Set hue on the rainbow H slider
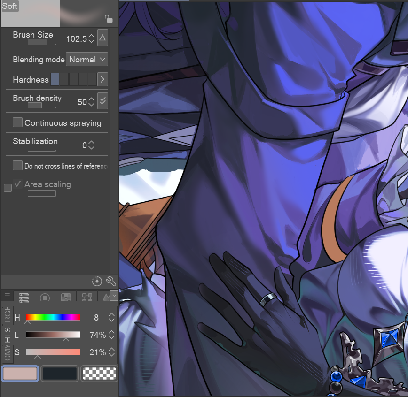Screen dimensions: 408x397 tap(53, 317)
